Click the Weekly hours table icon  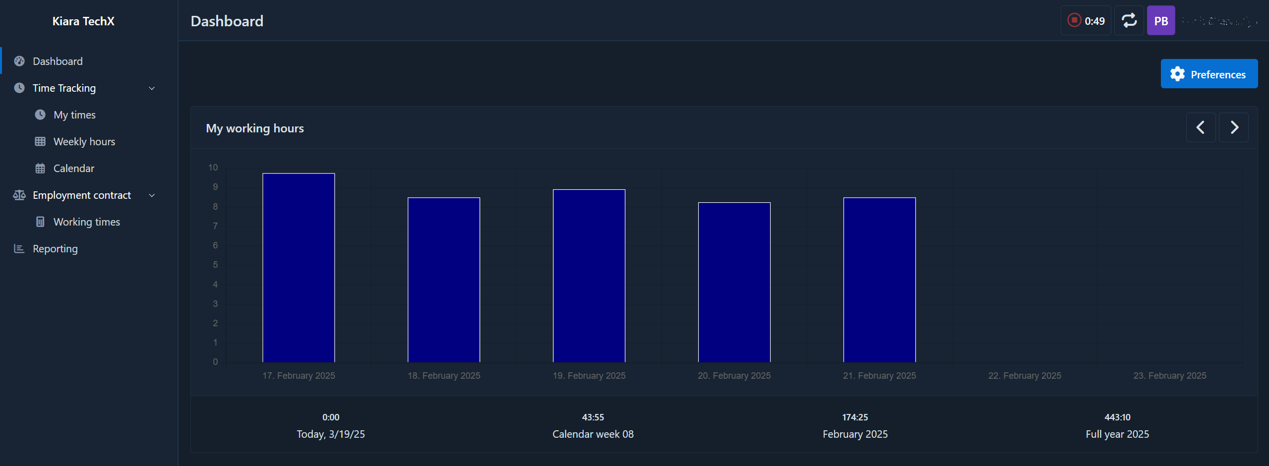point(40,141)
